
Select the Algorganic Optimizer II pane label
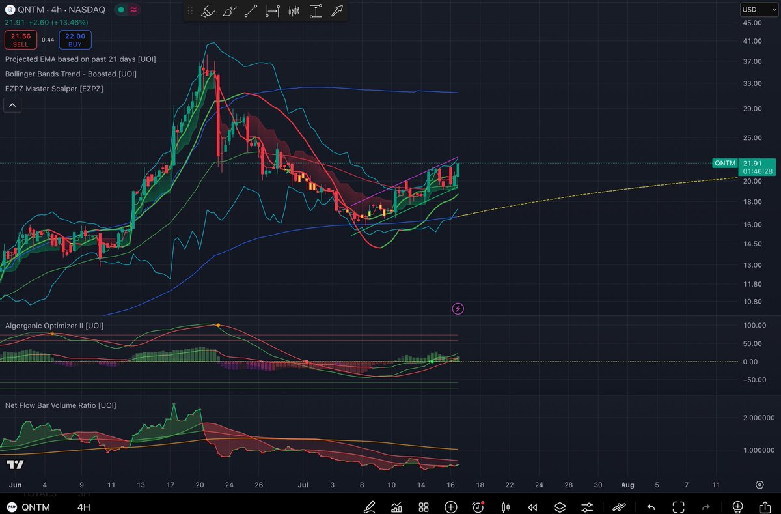pyautogui.click(x=54, y=325)
